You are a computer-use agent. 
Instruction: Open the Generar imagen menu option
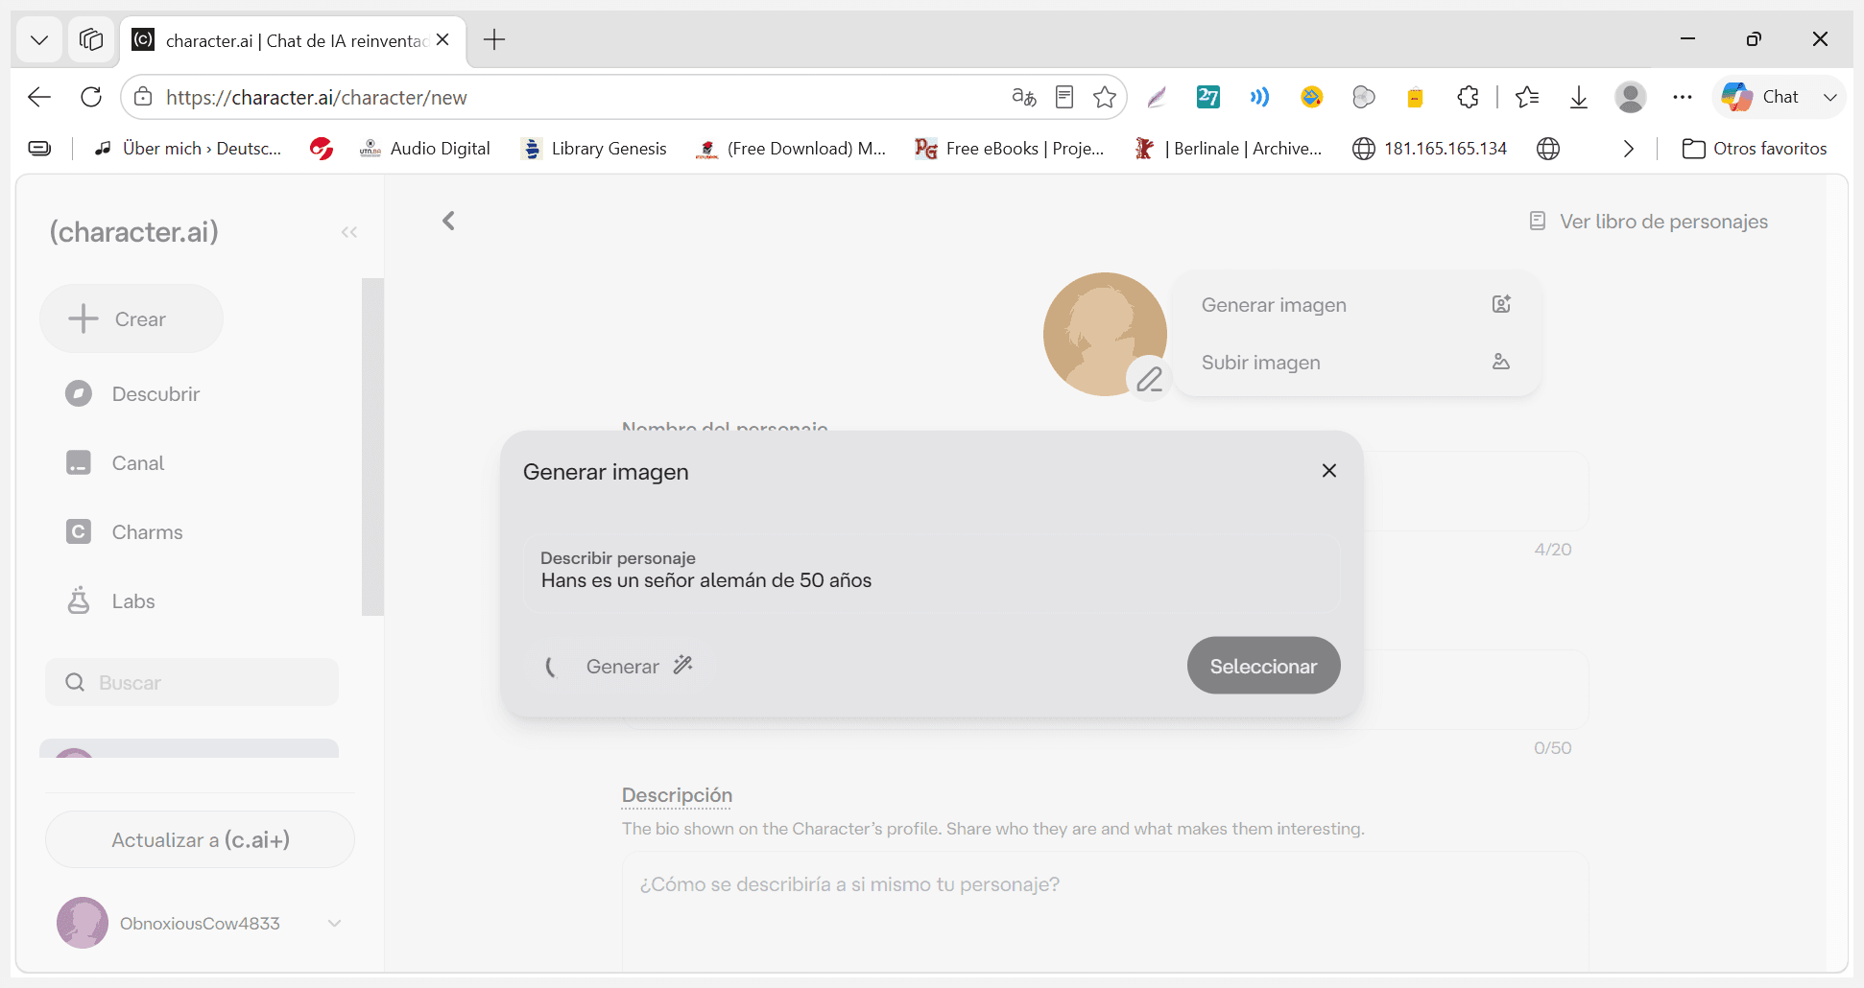click(1356, 305)
